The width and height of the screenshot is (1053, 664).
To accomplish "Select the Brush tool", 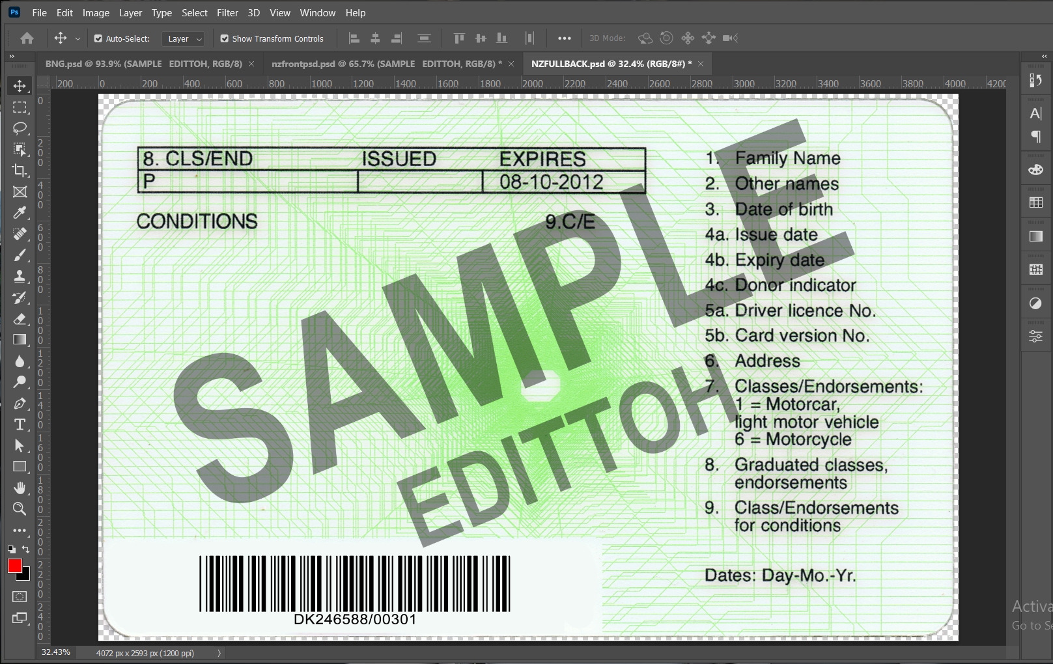I will click(x=20, y=255).
